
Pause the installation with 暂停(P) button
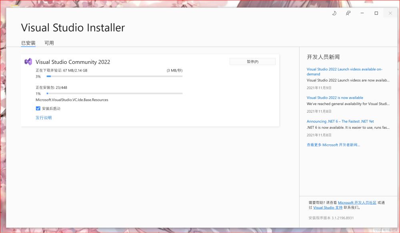click(x=252, y=62)
